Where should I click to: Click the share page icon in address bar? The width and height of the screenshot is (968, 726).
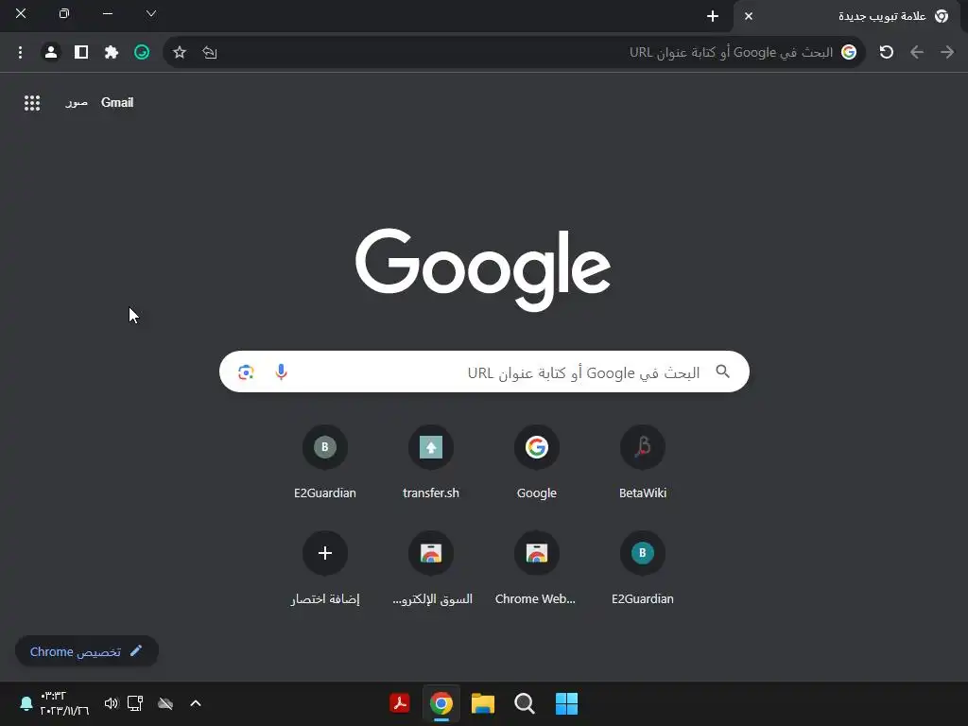pyautogui.click(x=209, y=53)
